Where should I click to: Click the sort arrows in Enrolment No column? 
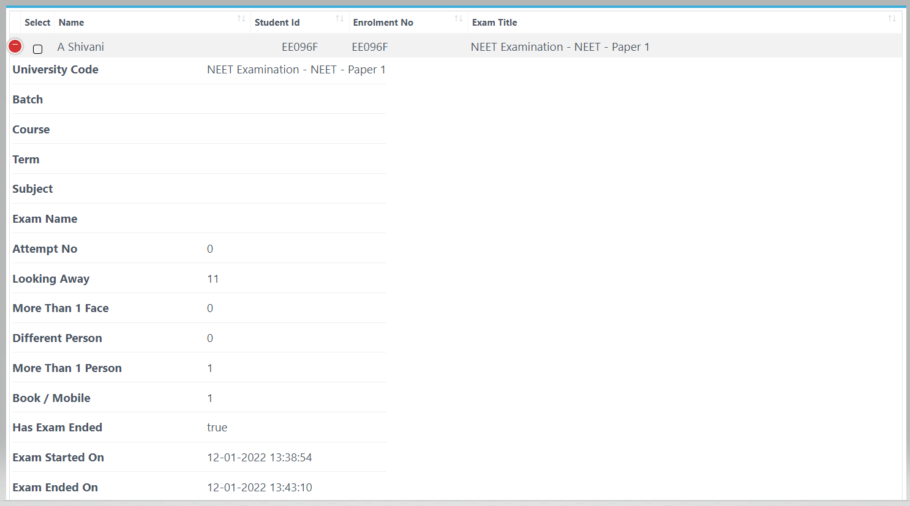(x=458, y=19)
